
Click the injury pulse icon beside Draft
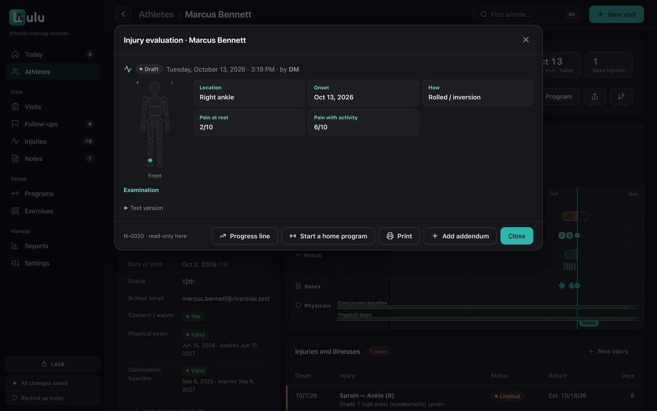128,69
